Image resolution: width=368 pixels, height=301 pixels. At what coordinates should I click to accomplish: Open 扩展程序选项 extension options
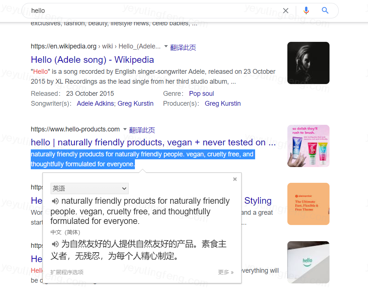[67, 272]
